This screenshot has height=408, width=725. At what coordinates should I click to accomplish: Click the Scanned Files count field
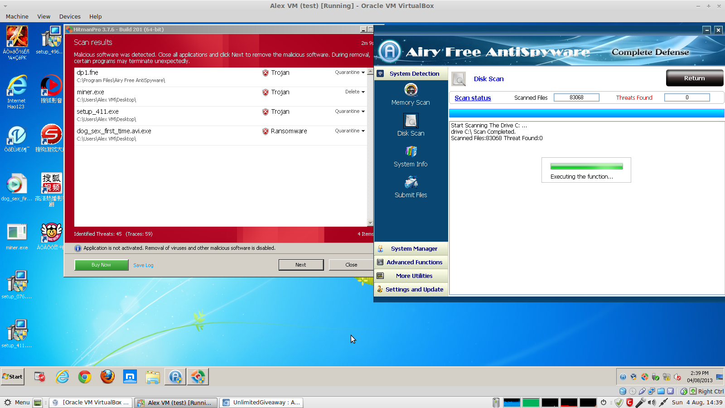576,97
